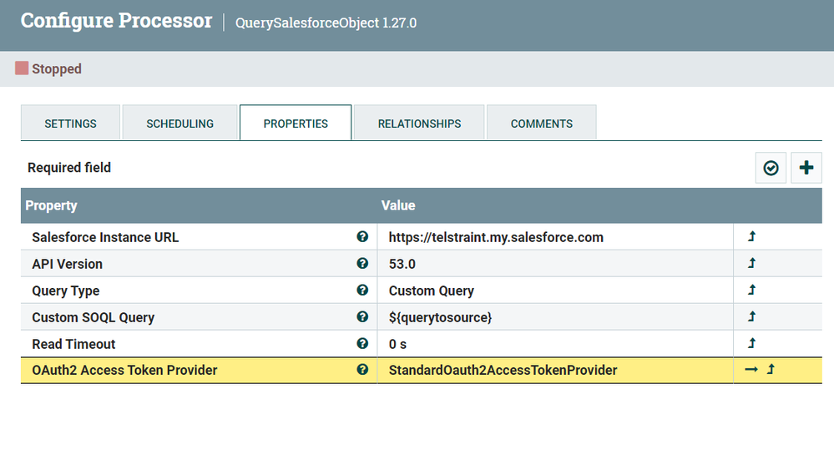Open the Custom SOQL Query help icon
The width and height of the screenshot is (834, 475).
(x=362, y=316)
